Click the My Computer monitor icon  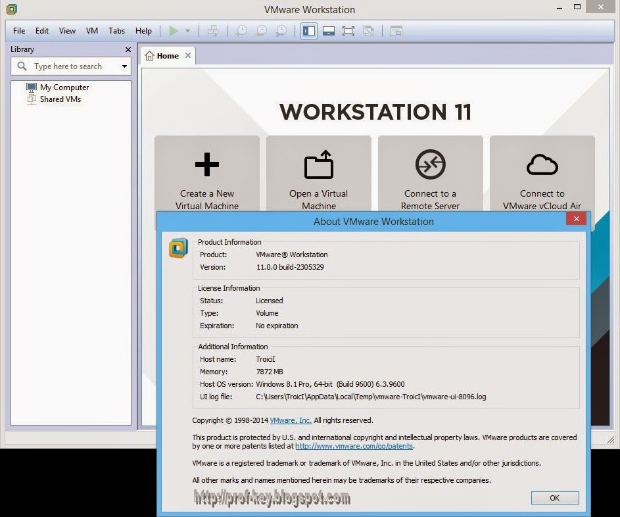(x=32, y=87)
